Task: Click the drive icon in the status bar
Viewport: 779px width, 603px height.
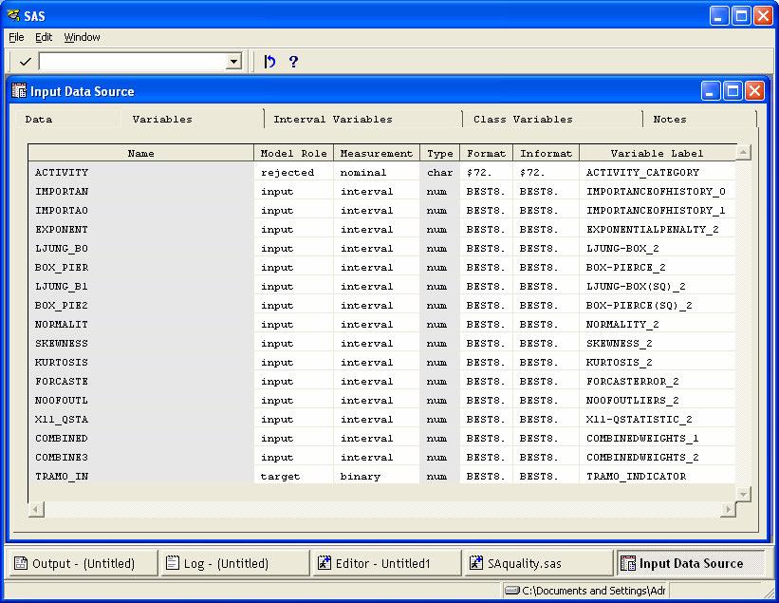Action: coord(512,591)
